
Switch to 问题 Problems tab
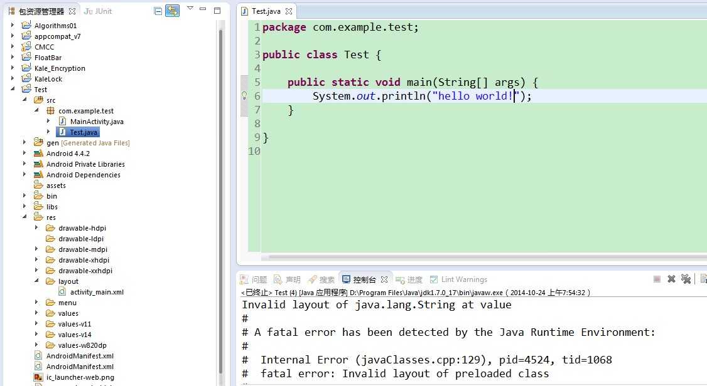coord(254,279)
